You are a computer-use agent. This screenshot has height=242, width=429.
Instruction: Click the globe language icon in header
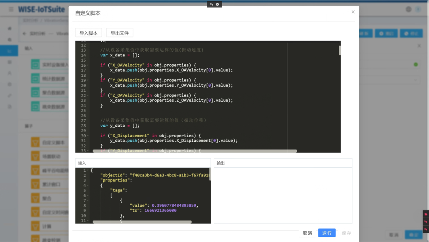[x=409, y=9]
